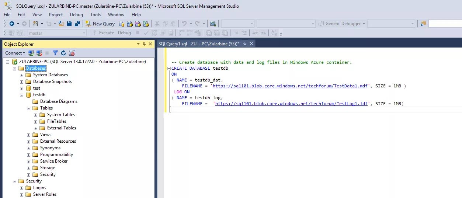Collapse the Tables folder under testdb
Screen dimensions: 462x198
tap(28, 108)
